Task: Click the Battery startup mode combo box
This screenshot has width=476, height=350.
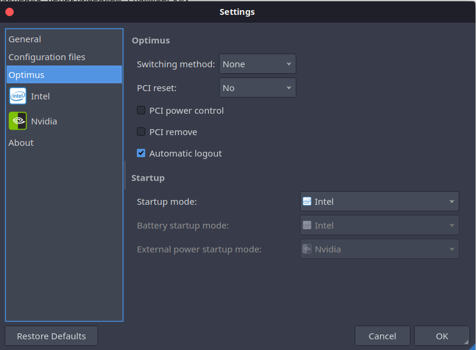Action: tap(380, 225)
